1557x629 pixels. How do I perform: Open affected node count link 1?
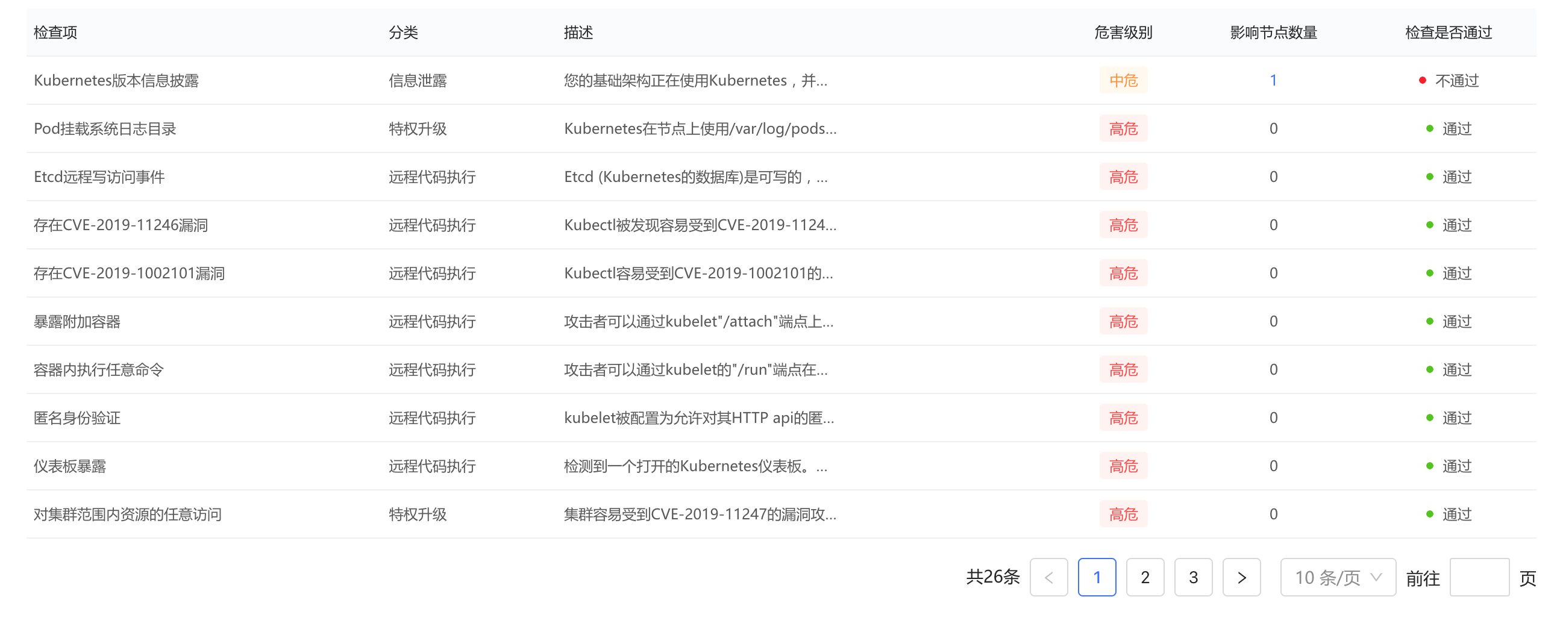1273,80
